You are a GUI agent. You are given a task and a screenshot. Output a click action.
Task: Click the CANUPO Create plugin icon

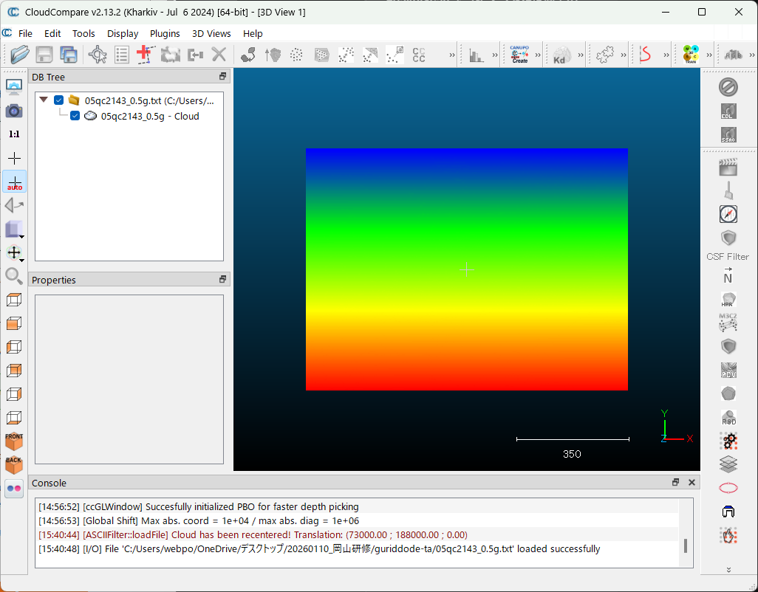(x=519, y=54)
